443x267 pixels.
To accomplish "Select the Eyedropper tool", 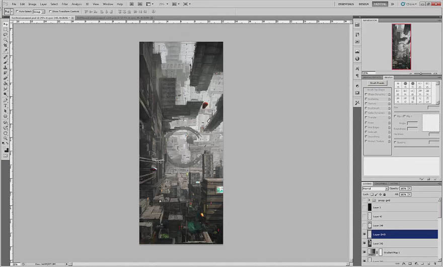I will point(6,50).
